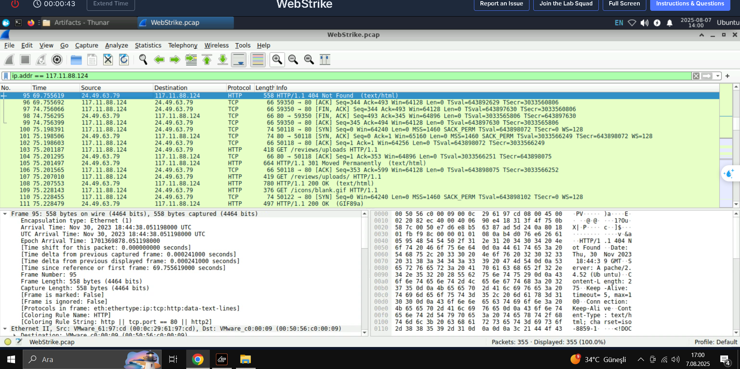740x369 pixels.
Task: Open the Telephony menu
Action: click(x=183, y=46)
